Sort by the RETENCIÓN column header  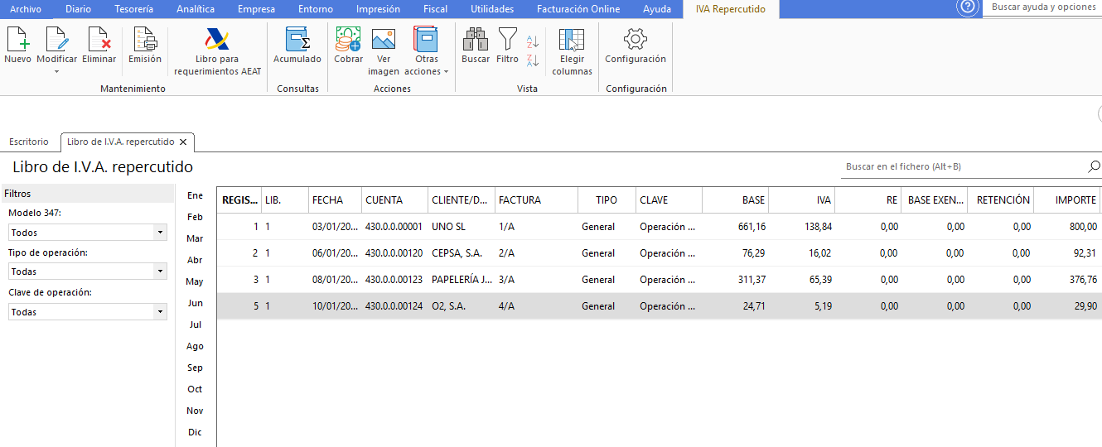tap(1001, 199)
